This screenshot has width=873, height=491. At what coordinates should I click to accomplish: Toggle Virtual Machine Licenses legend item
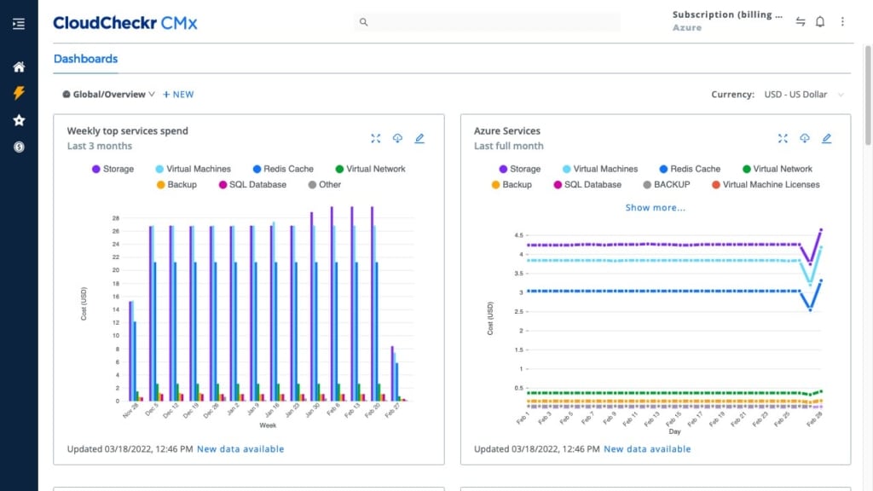pyautogui.click(x=766, y=184)
